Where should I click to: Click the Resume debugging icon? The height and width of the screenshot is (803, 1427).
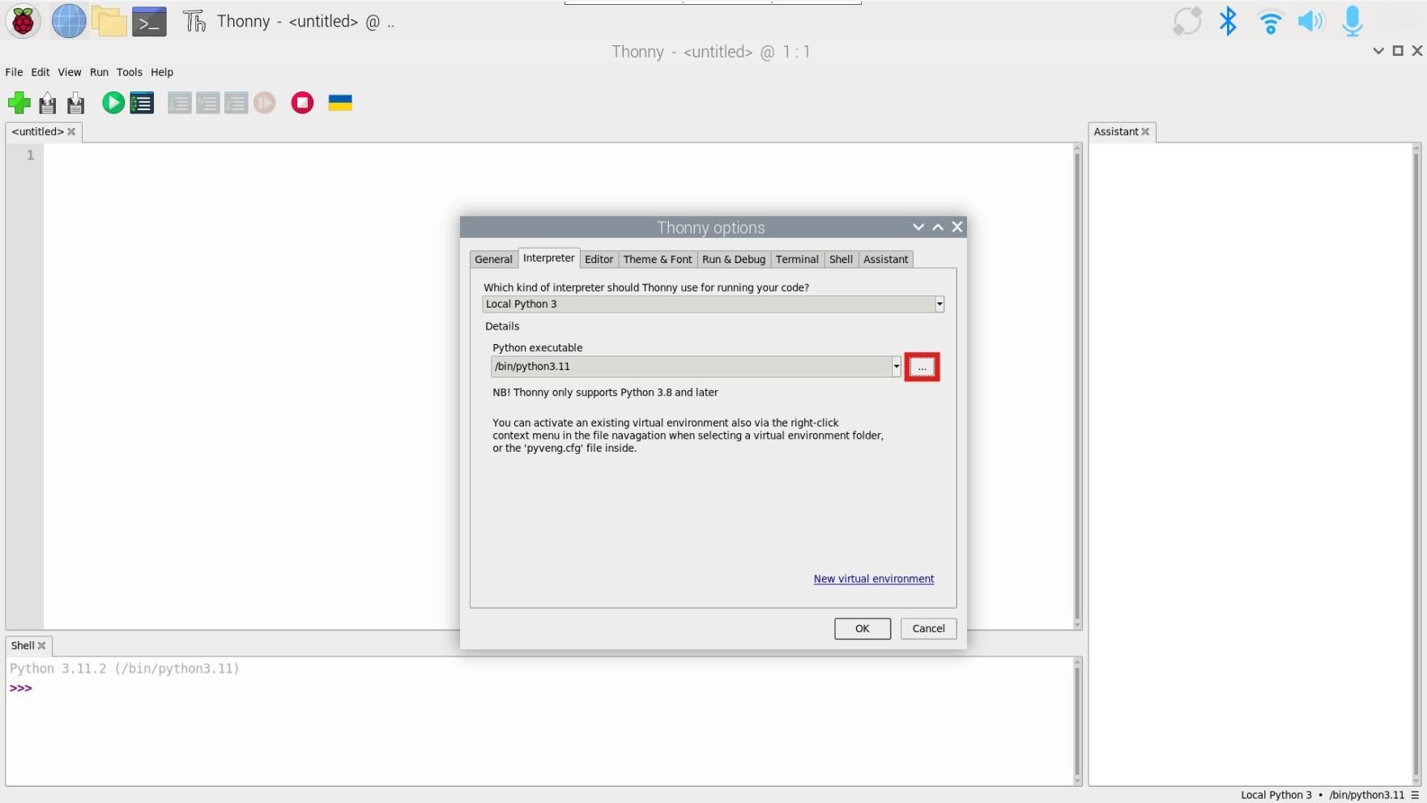pos(265,103)
